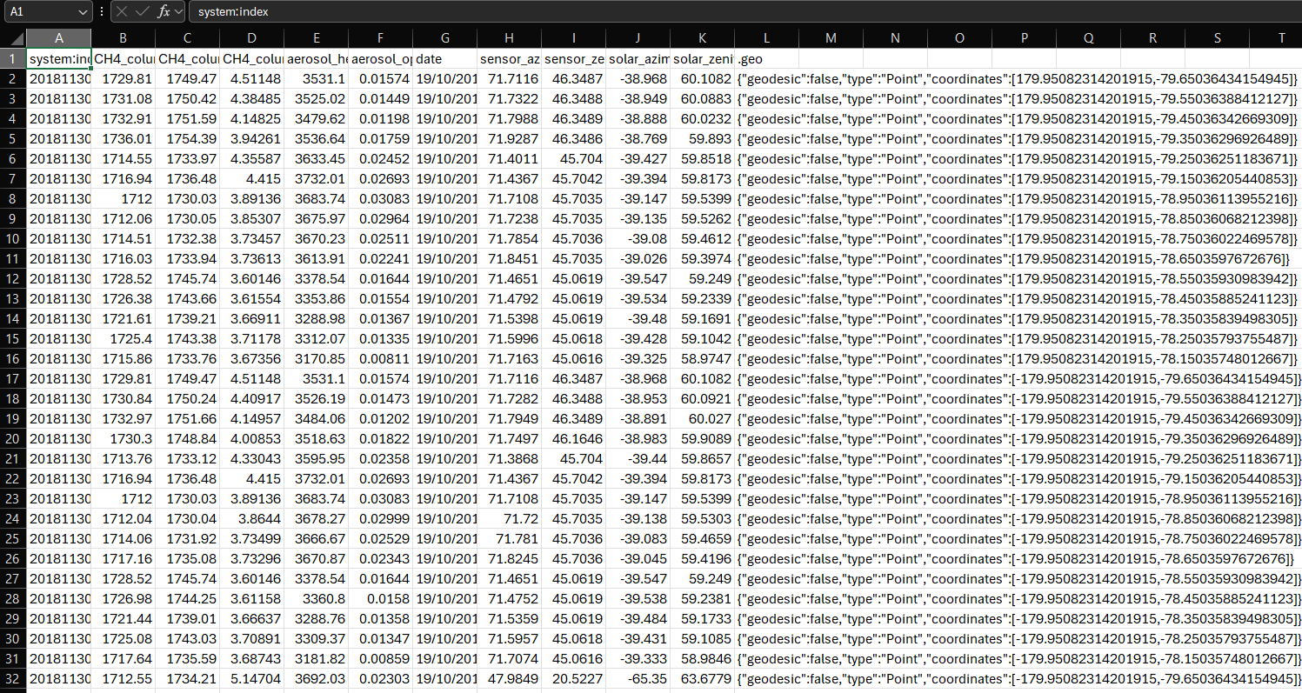Click cell J32 with value -65.35

(x=638, y=678)
